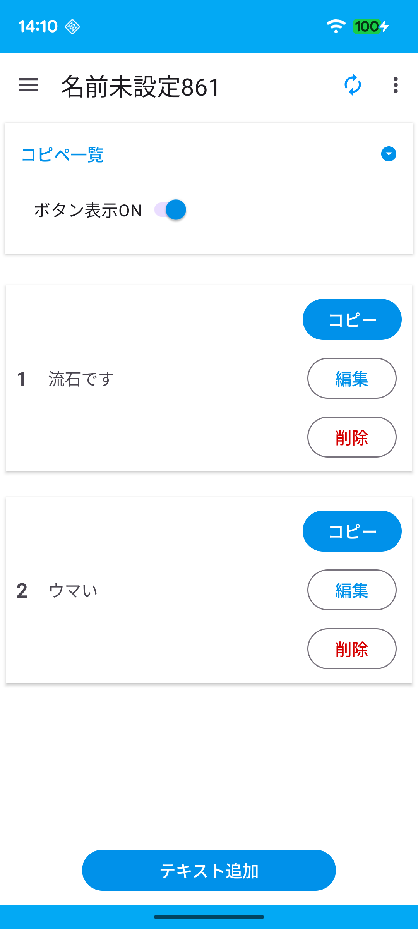This screenshot has width=418, height=929.
Task: Delete item 1 流石です
Action: (x=352, y=437)
